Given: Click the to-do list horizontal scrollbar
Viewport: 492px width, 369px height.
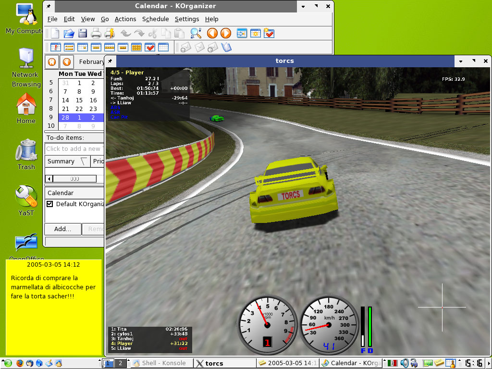Looking at the screenshot, I should point(74,179).
